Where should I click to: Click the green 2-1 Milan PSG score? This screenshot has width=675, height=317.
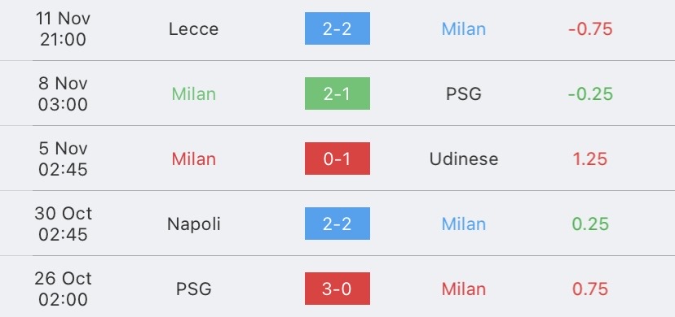tap(337, 93)
